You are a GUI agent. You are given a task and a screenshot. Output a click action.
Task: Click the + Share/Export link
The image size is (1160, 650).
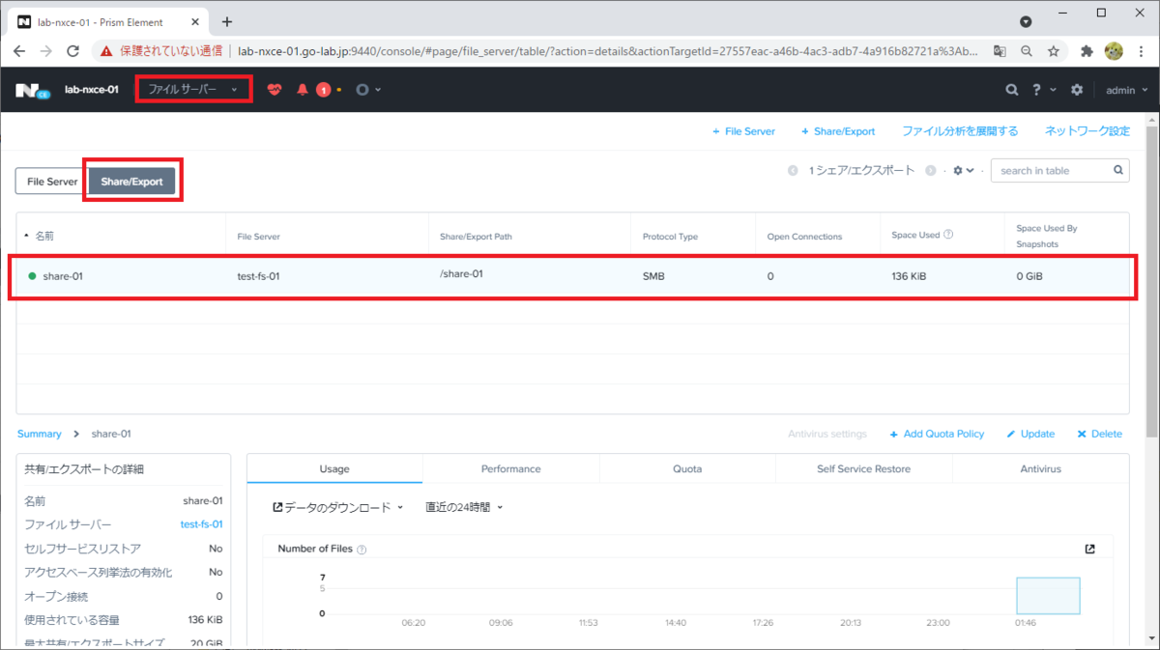coord(838,131)
